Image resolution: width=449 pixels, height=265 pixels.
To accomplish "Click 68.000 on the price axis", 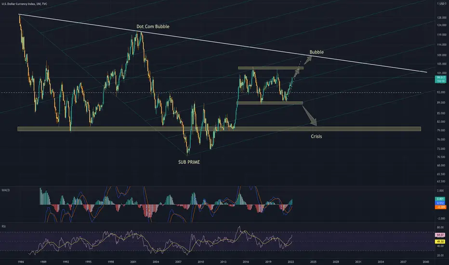I will (441, 165).
